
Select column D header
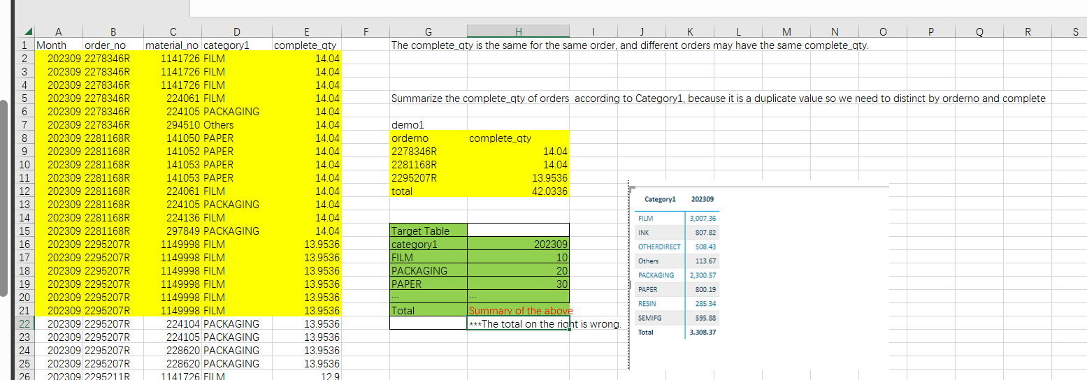coord(236,31)
